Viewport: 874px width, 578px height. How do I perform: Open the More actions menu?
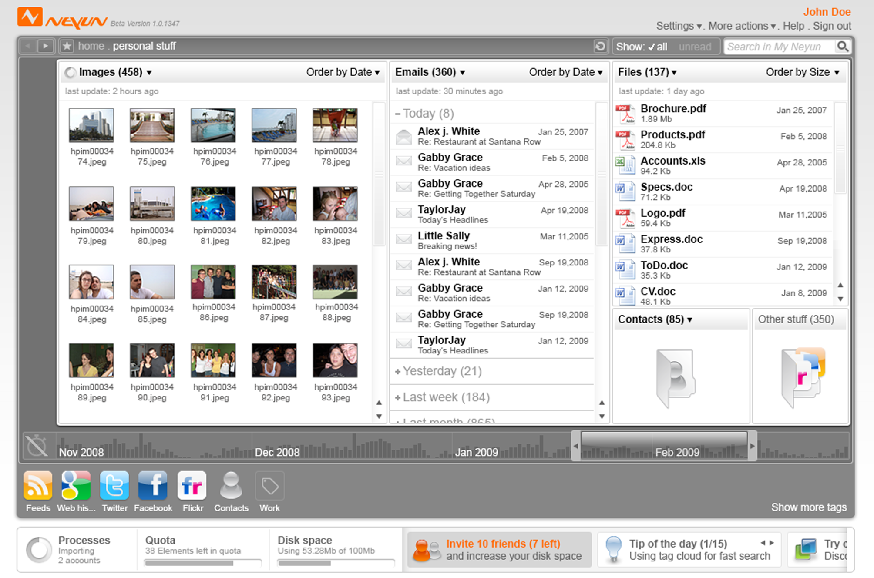click(x=742, y=26)
